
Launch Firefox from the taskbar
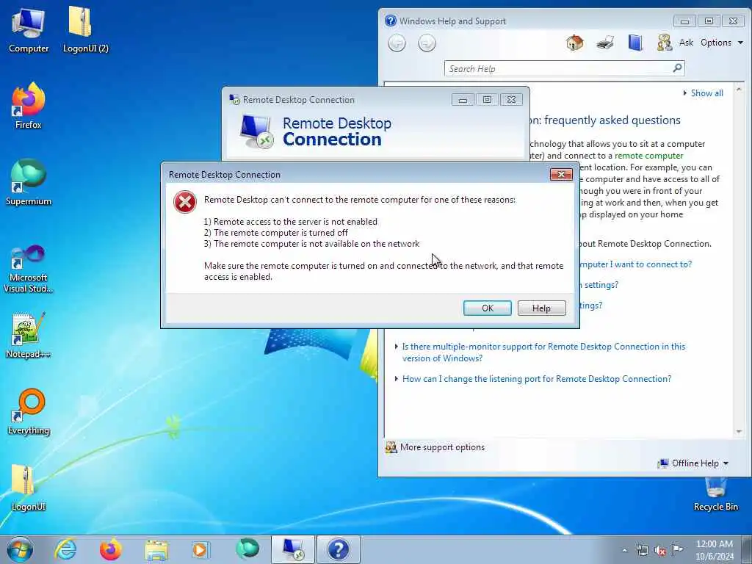pyautogui.click(x=110, y=549)
